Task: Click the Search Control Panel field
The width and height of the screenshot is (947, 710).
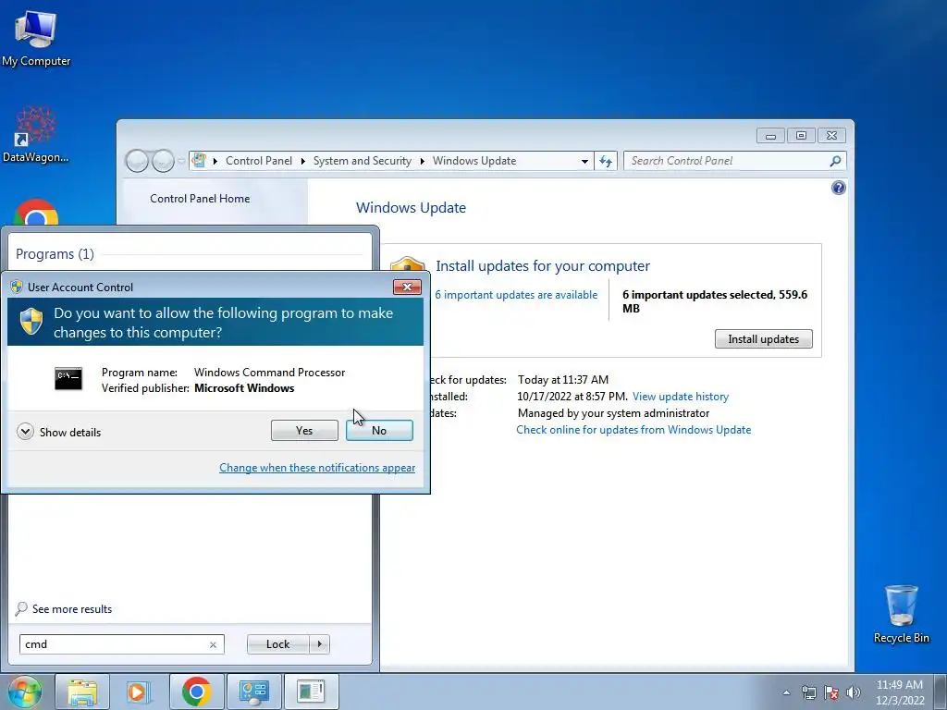Action: (728, 161)
